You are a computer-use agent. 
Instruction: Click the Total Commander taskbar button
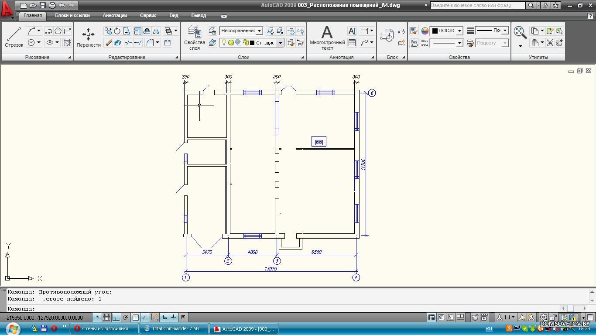(174, 329)
